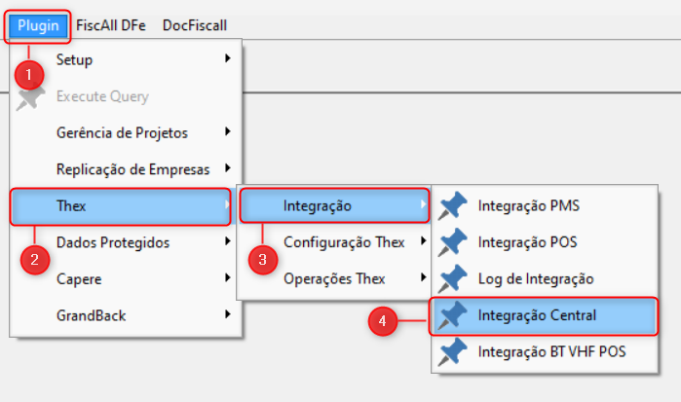Expand the Configuração Thex submenu arrow
The width and height of the screenshot is (681, 402).
[423, 241]
